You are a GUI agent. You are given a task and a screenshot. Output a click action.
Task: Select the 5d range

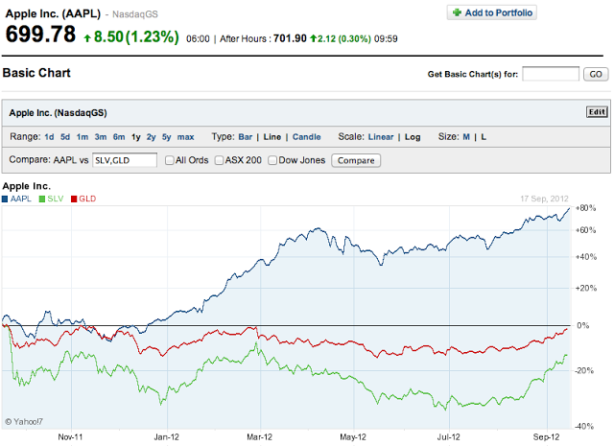point(65,137)
